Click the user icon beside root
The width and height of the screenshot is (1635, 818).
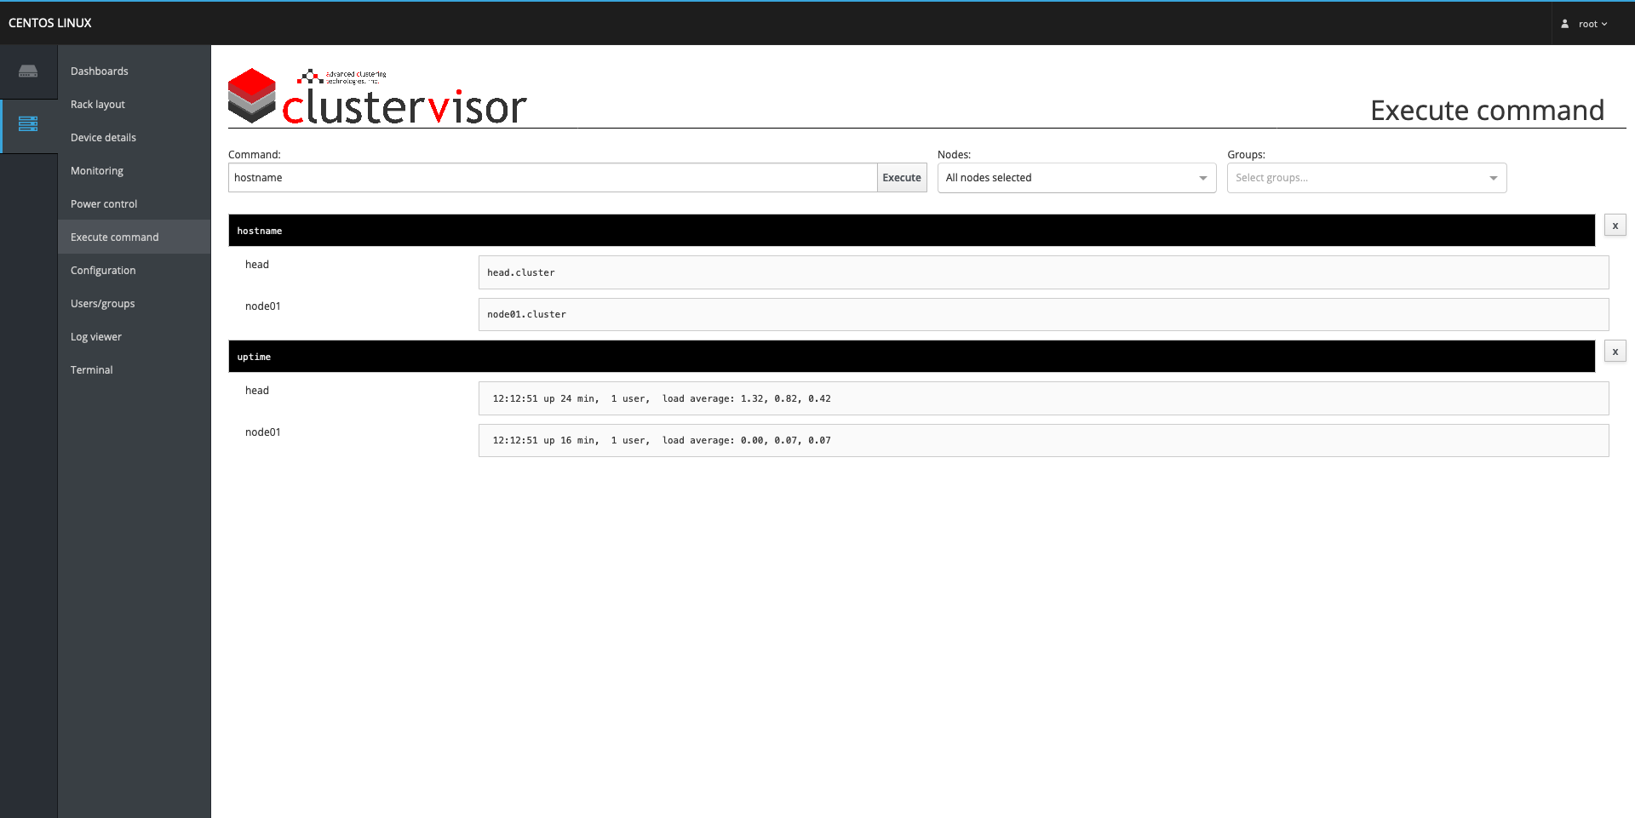1564,24
